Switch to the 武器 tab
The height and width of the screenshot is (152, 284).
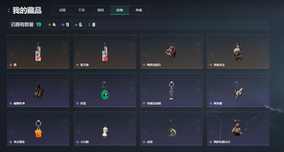click(x=62, y=10)
